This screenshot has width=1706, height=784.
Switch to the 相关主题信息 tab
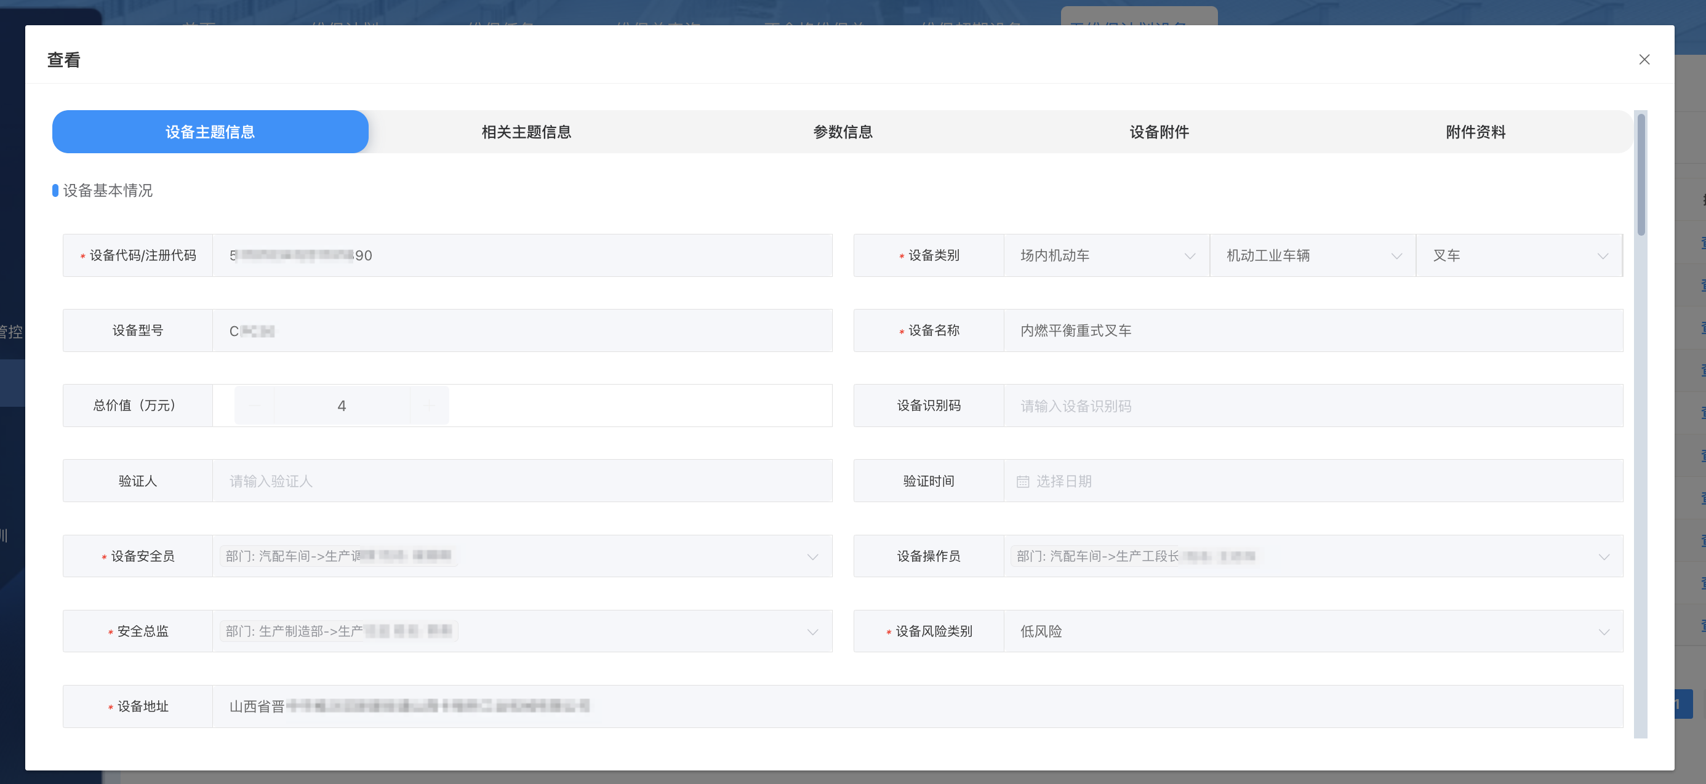(x=526, y=132)
